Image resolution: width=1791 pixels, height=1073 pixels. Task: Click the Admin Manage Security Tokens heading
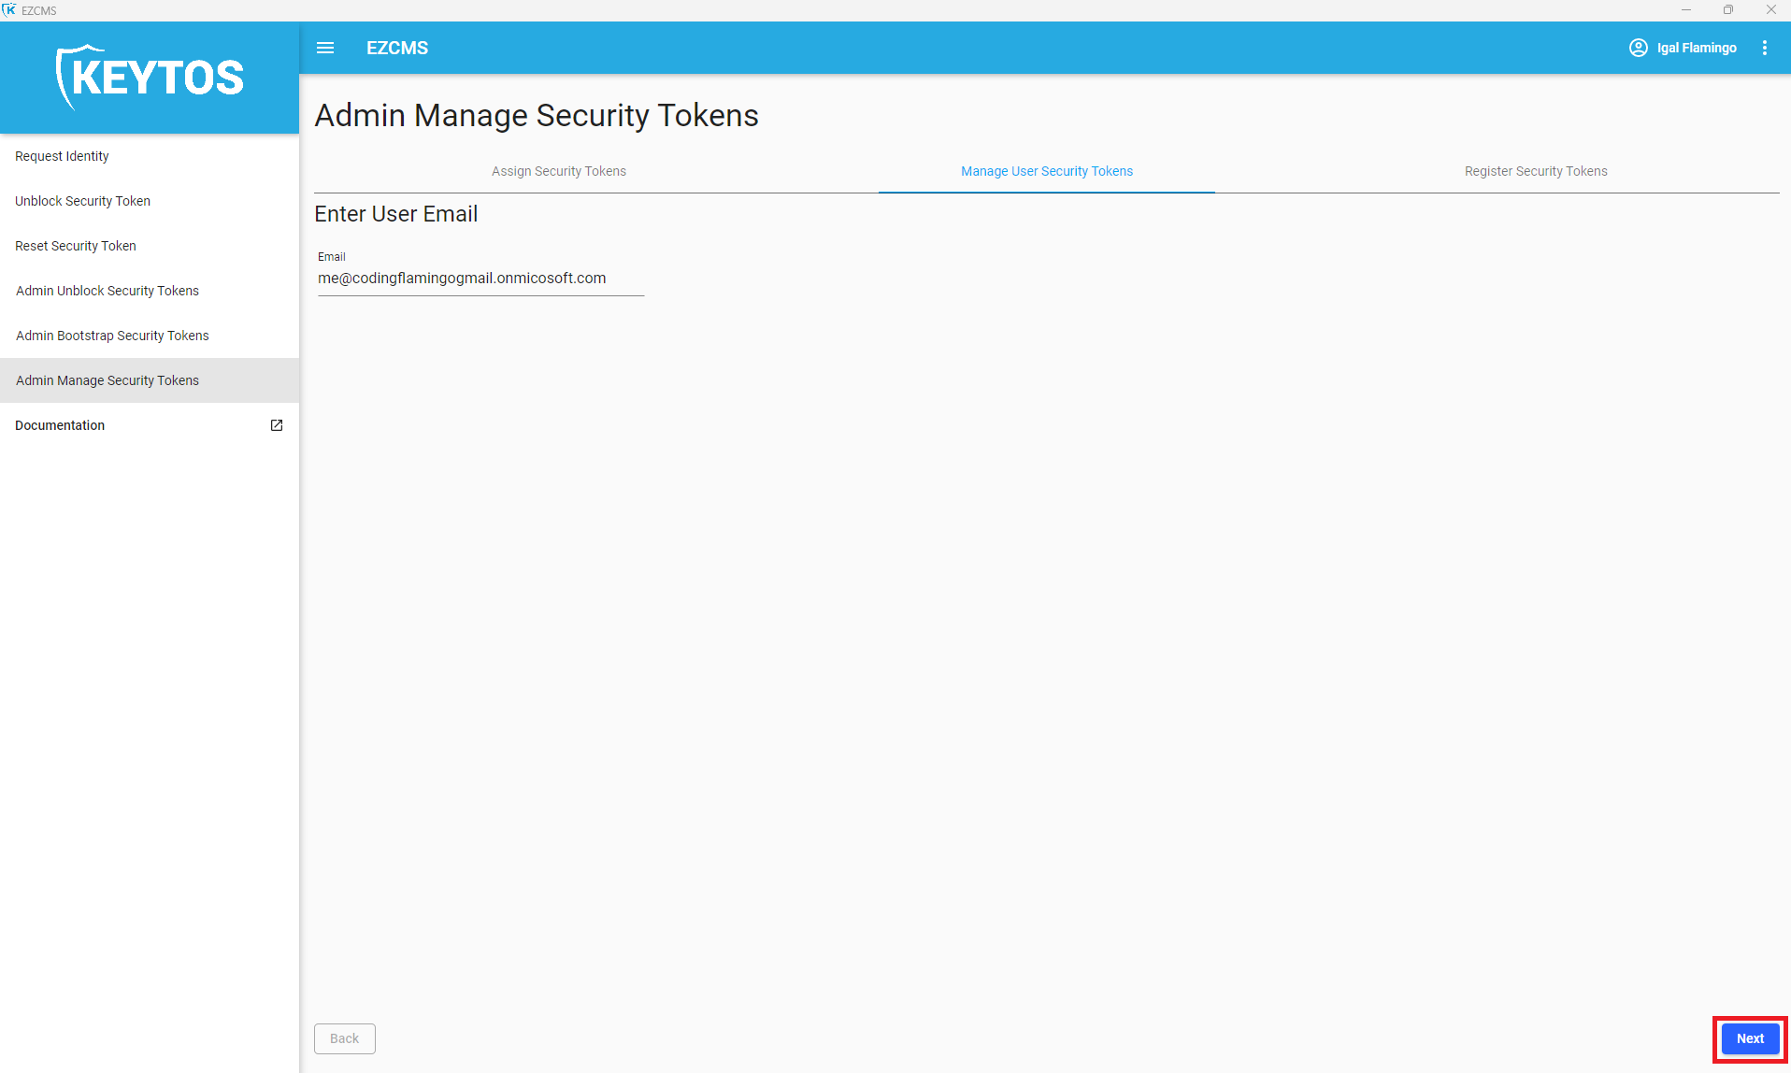pos(537,115)
